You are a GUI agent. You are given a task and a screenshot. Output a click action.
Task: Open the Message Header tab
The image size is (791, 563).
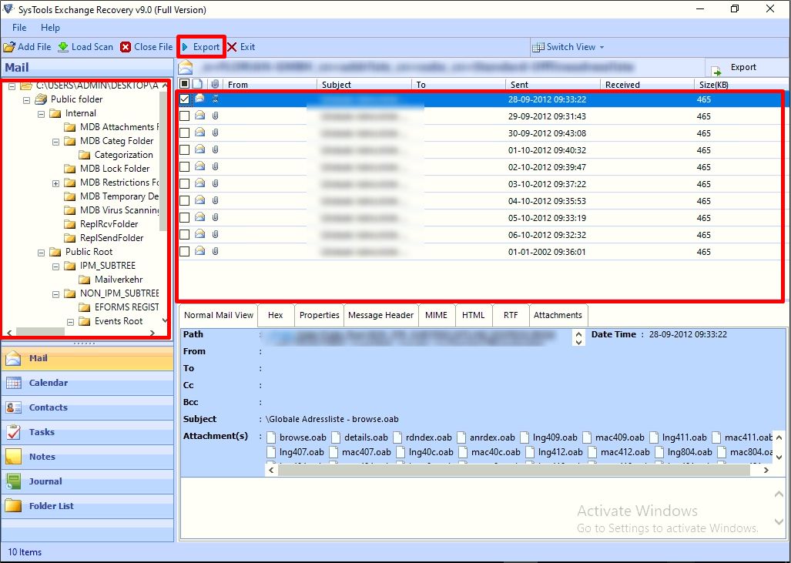(381, 315)
